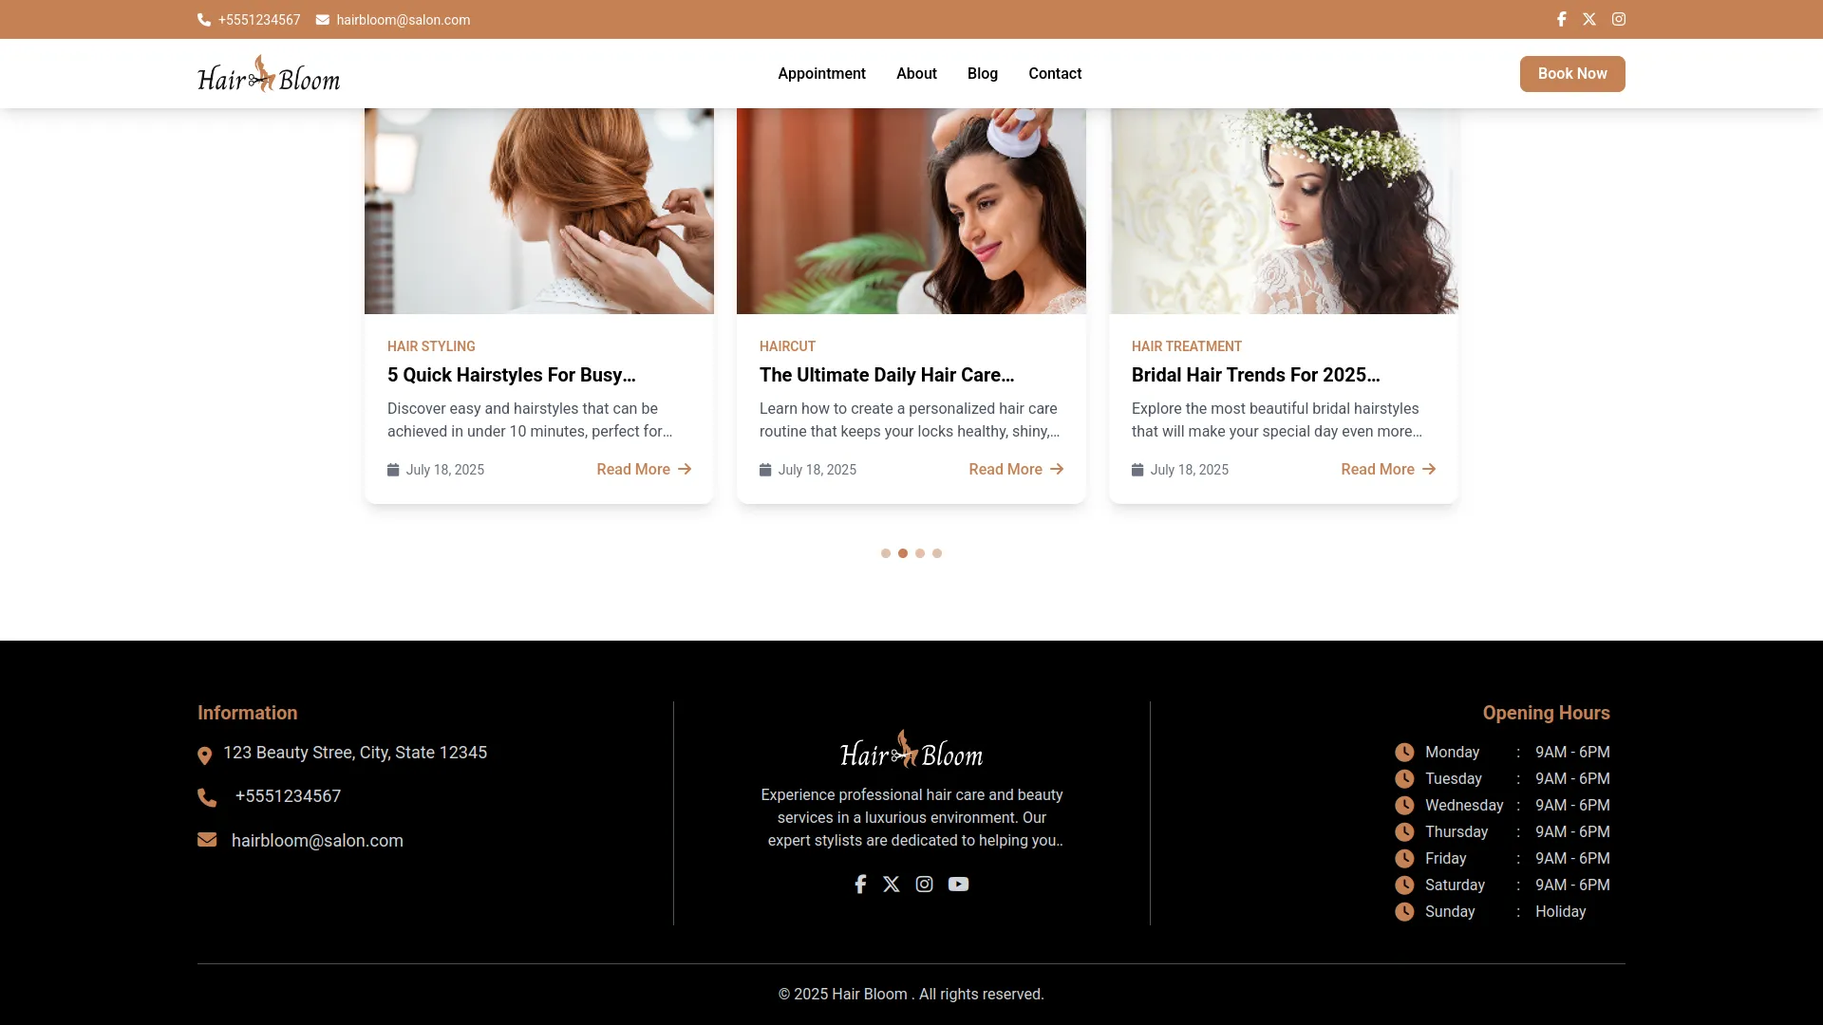
Task: Click Read More on 5 Quick Hairstyles
Action: pyautogui.click(x=643, y=470)
